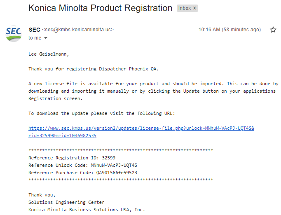
Task: Click 'Solutions Engineering Center' signature line
Action: [66, 202]
